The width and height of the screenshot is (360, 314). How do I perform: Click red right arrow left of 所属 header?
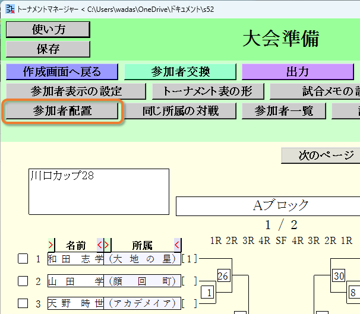(x=107, y=245)
